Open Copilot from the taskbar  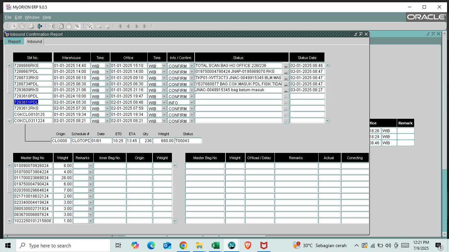coord(135,245)
